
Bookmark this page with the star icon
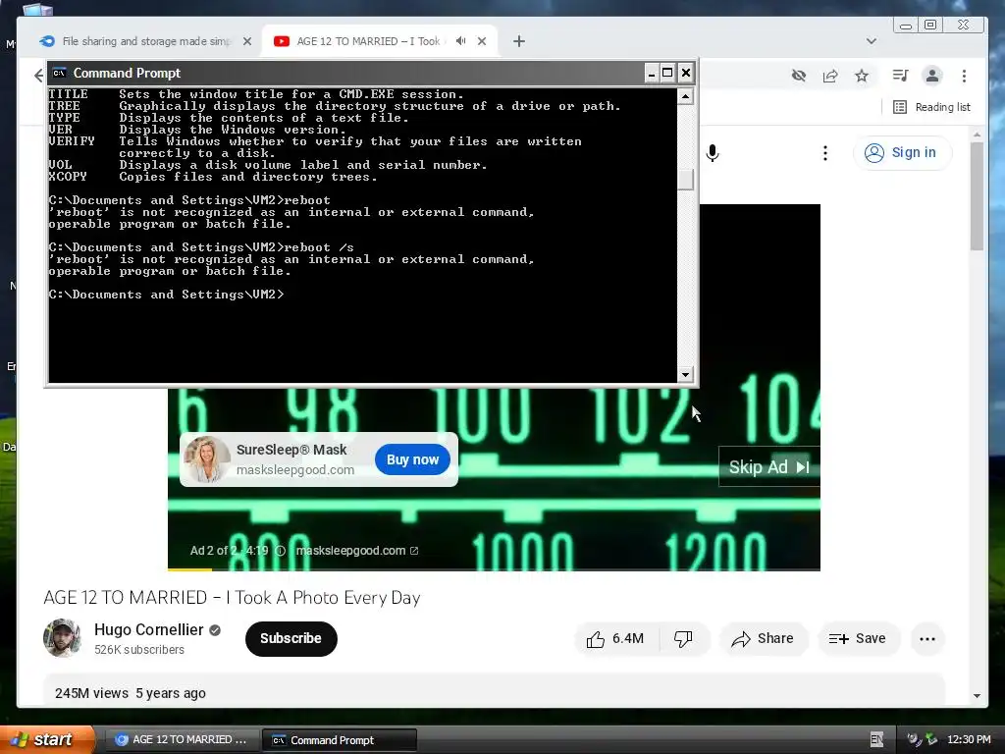click(x=862, y=76)
